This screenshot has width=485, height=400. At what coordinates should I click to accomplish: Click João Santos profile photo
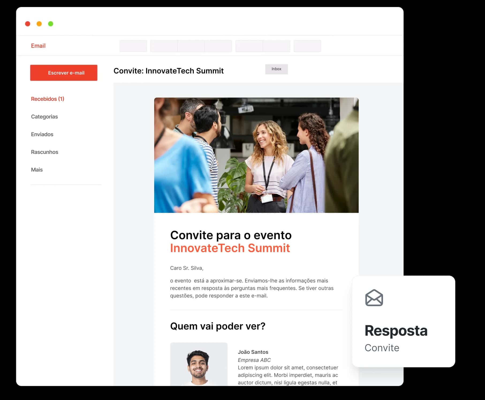pyautogui.click(x=199, y=364)
